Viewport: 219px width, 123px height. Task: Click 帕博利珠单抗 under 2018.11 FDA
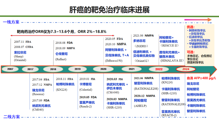pyautogui.click(x=65, y=84)
